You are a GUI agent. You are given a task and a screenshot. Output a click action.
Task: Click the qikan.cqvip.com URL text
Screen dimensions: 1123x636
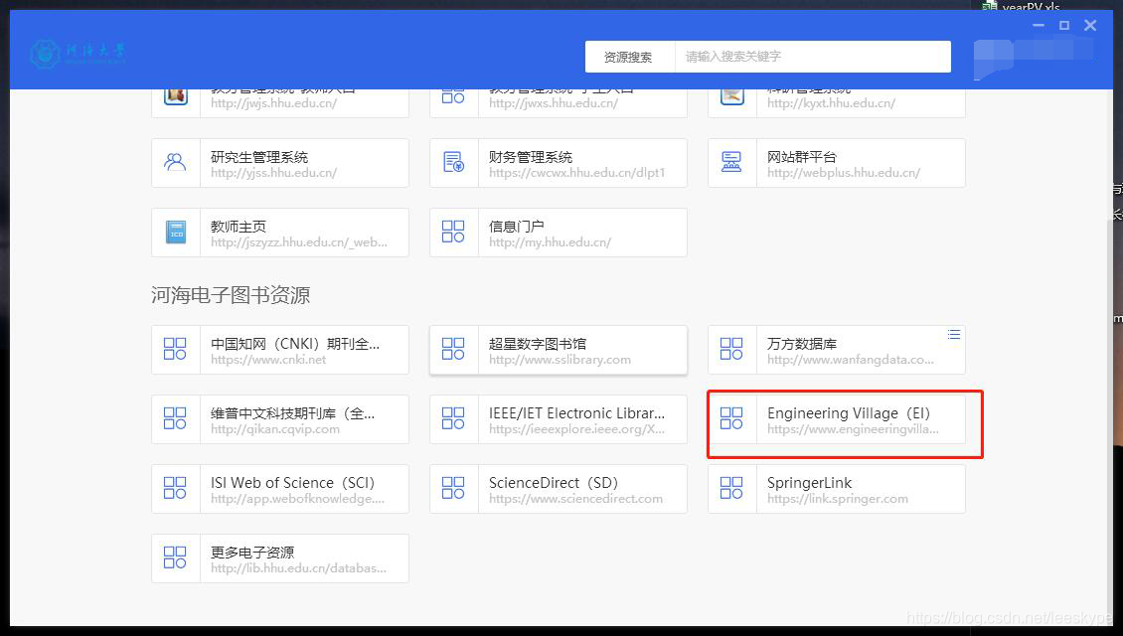[x=275, y=429]
